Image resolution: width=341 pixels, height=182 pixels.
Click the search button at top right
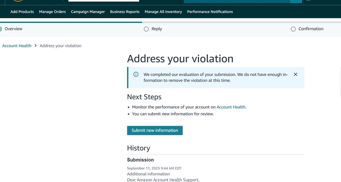296,1
